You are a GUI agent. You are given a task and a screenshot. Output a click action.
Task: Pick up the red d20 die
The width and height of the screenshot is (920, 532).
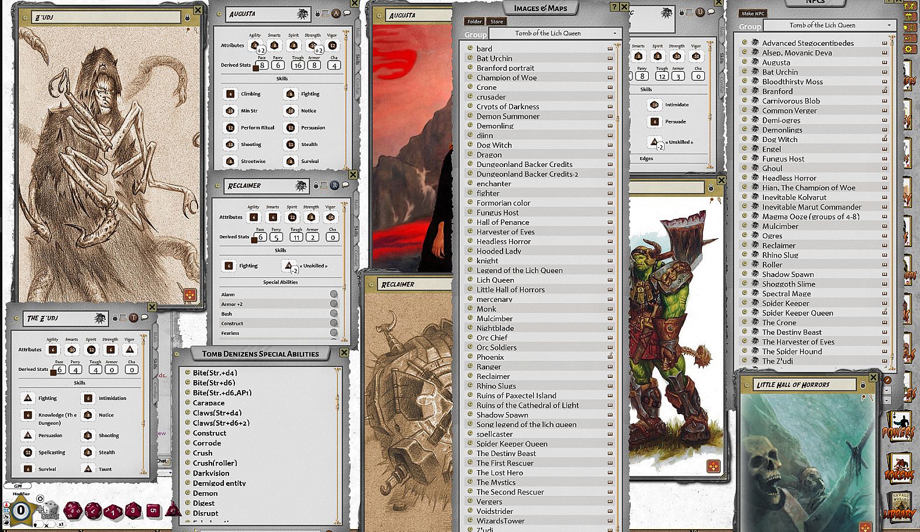coord(73,510)
